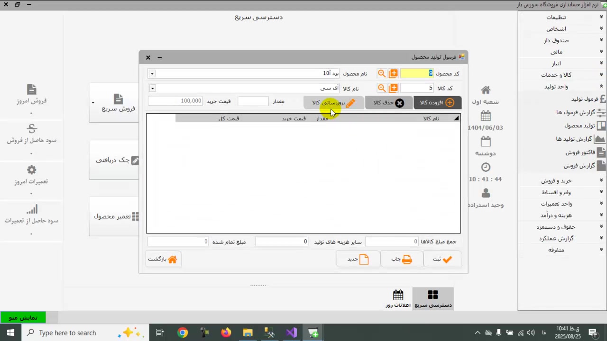Click the چک دریافتی quick-access tile

tap(114, 160)
